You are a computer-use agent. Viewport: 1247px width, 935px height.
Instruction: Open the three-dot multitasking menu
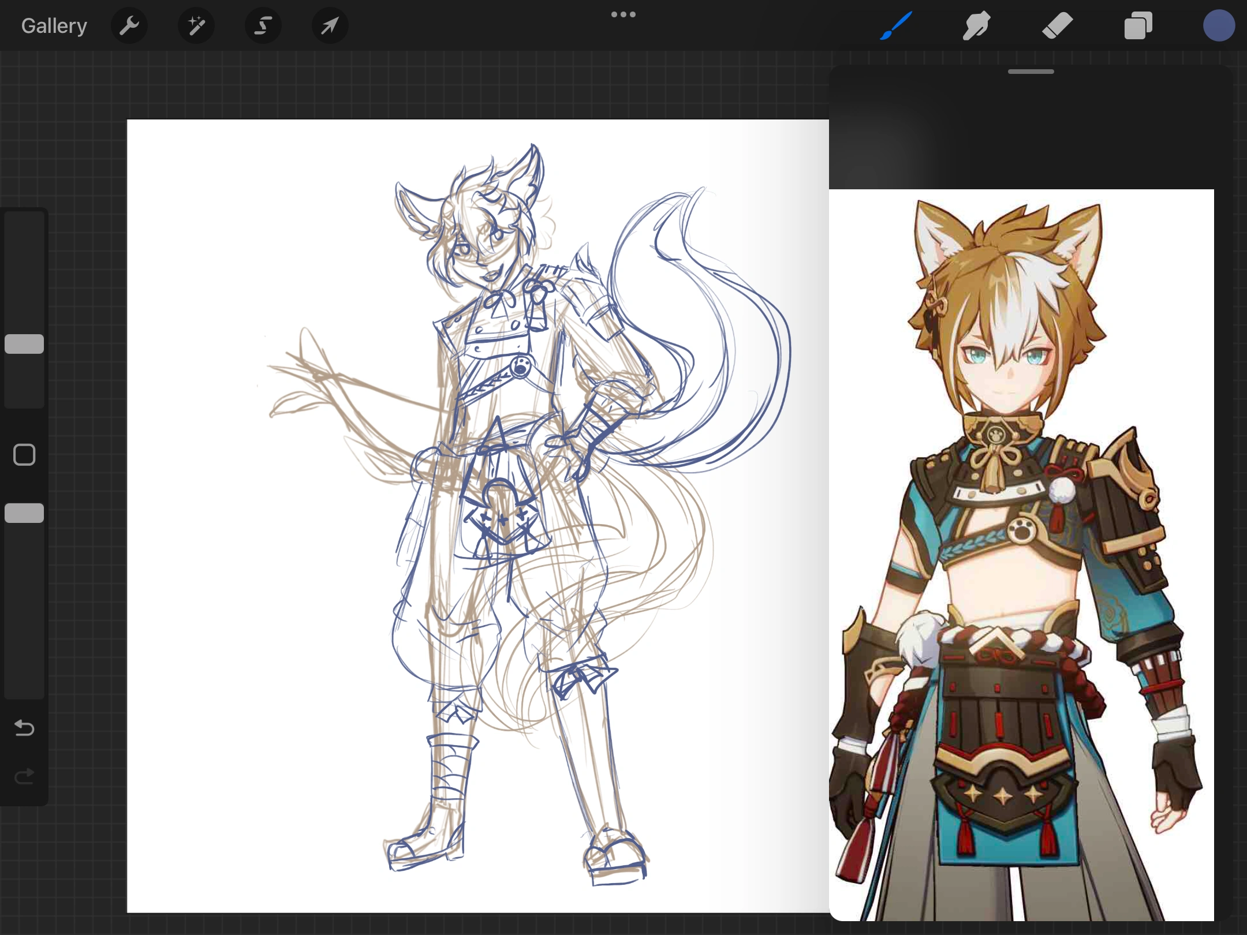(623, 14)
